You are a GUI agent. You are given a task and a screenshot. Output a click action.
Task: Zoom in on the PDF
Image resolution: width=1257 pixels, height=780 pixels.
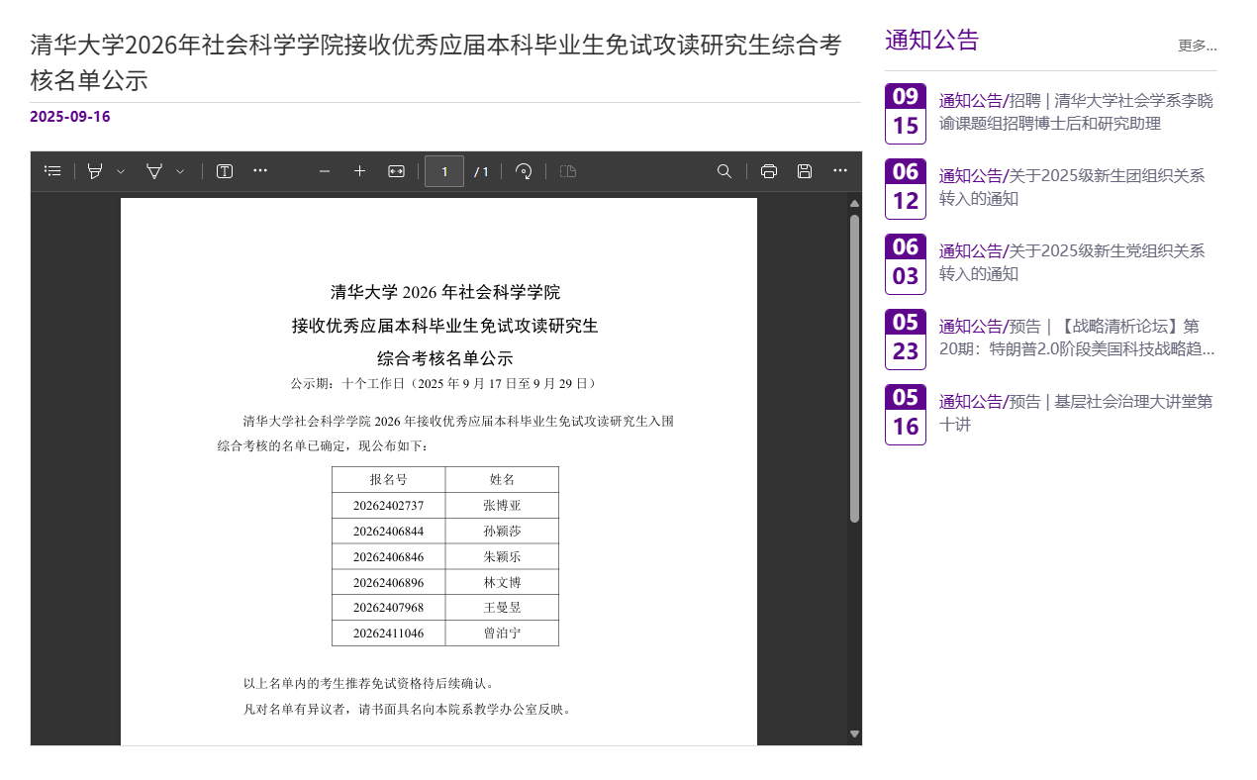360,171
